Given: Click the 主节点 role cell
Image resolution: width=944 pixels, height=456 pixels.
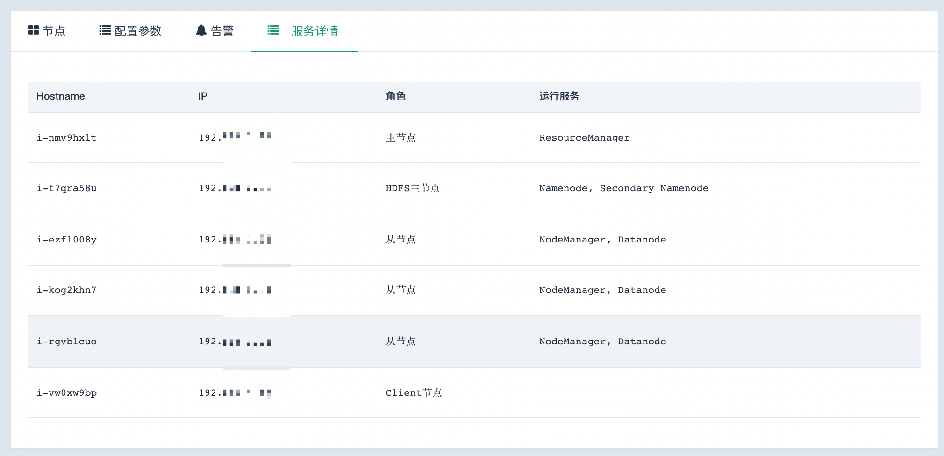Looking at the screenshot, I should click(400, 138).
